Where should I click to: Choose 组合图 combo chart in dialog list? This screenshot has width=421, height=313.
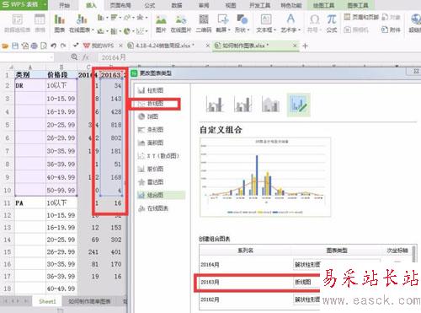(x=161, y=195)
